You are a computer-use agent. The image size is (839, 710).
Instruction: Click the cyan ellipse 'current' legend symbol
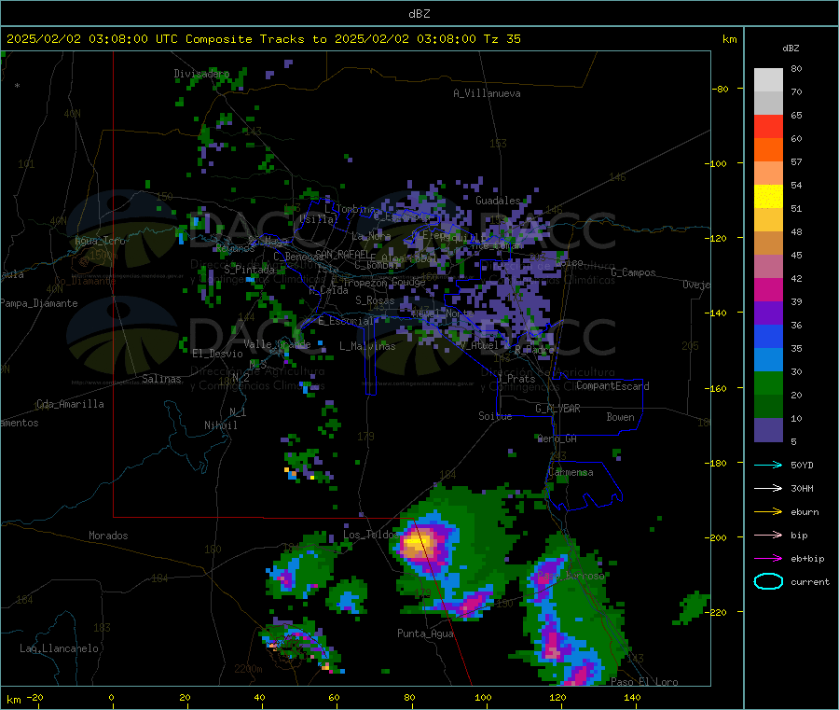[768, 581]
